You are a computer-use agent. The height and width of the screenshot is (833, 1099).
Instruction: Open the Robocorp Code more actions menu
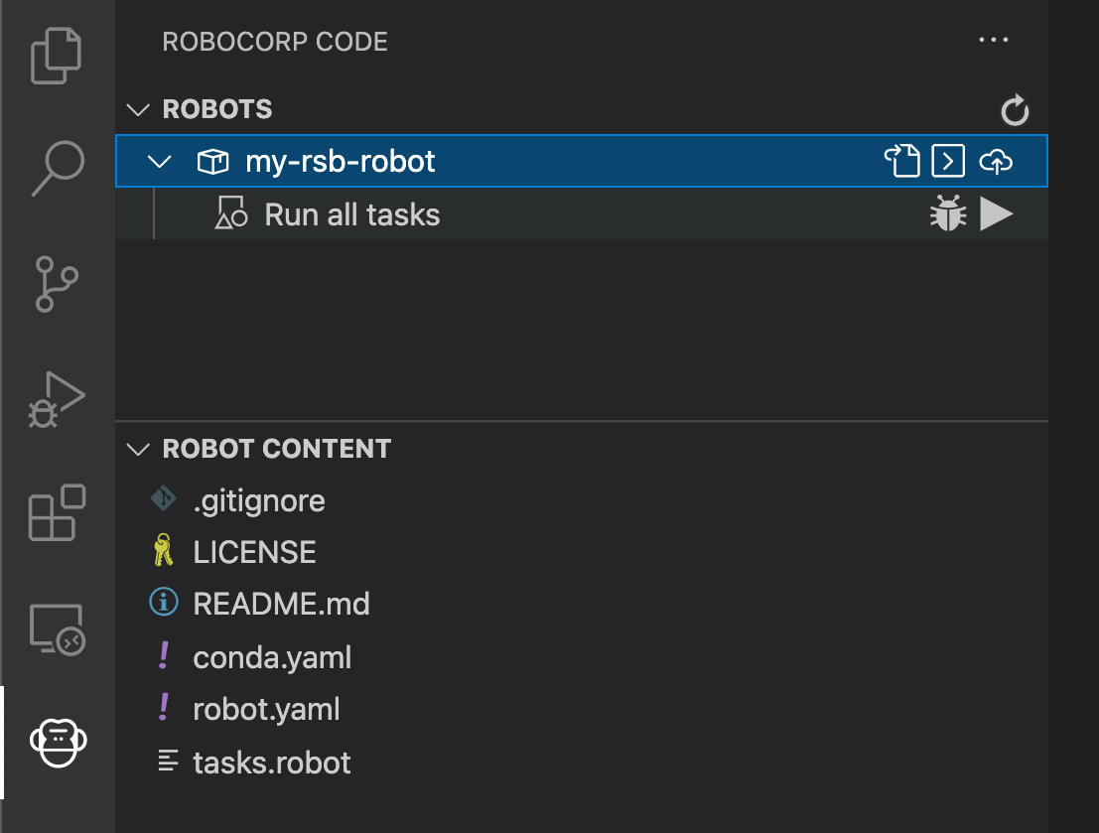pyautogui.click(x=993, y=41)
